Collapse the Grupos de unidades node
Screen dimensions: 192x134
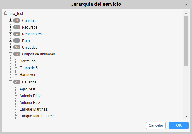11,54
